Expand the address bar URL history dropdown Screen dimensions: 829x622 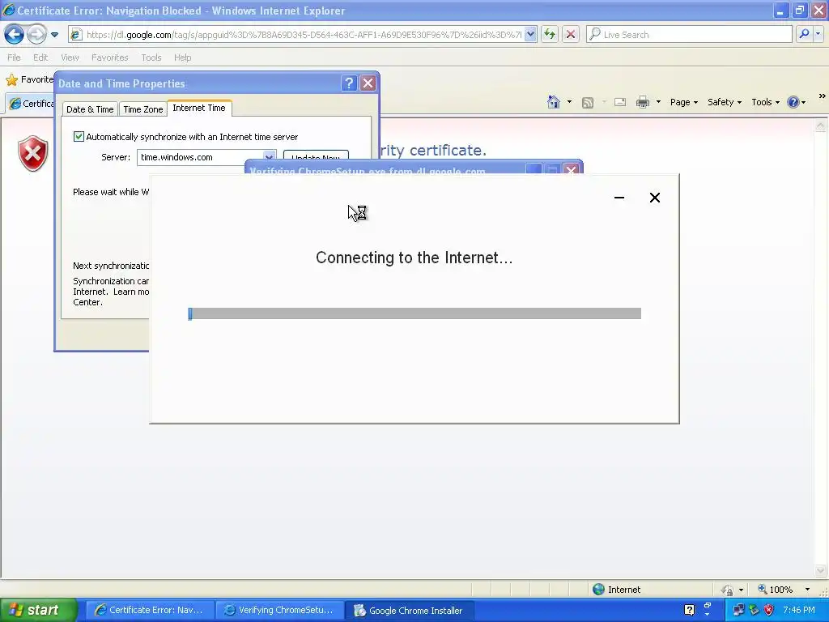point(530,34)
